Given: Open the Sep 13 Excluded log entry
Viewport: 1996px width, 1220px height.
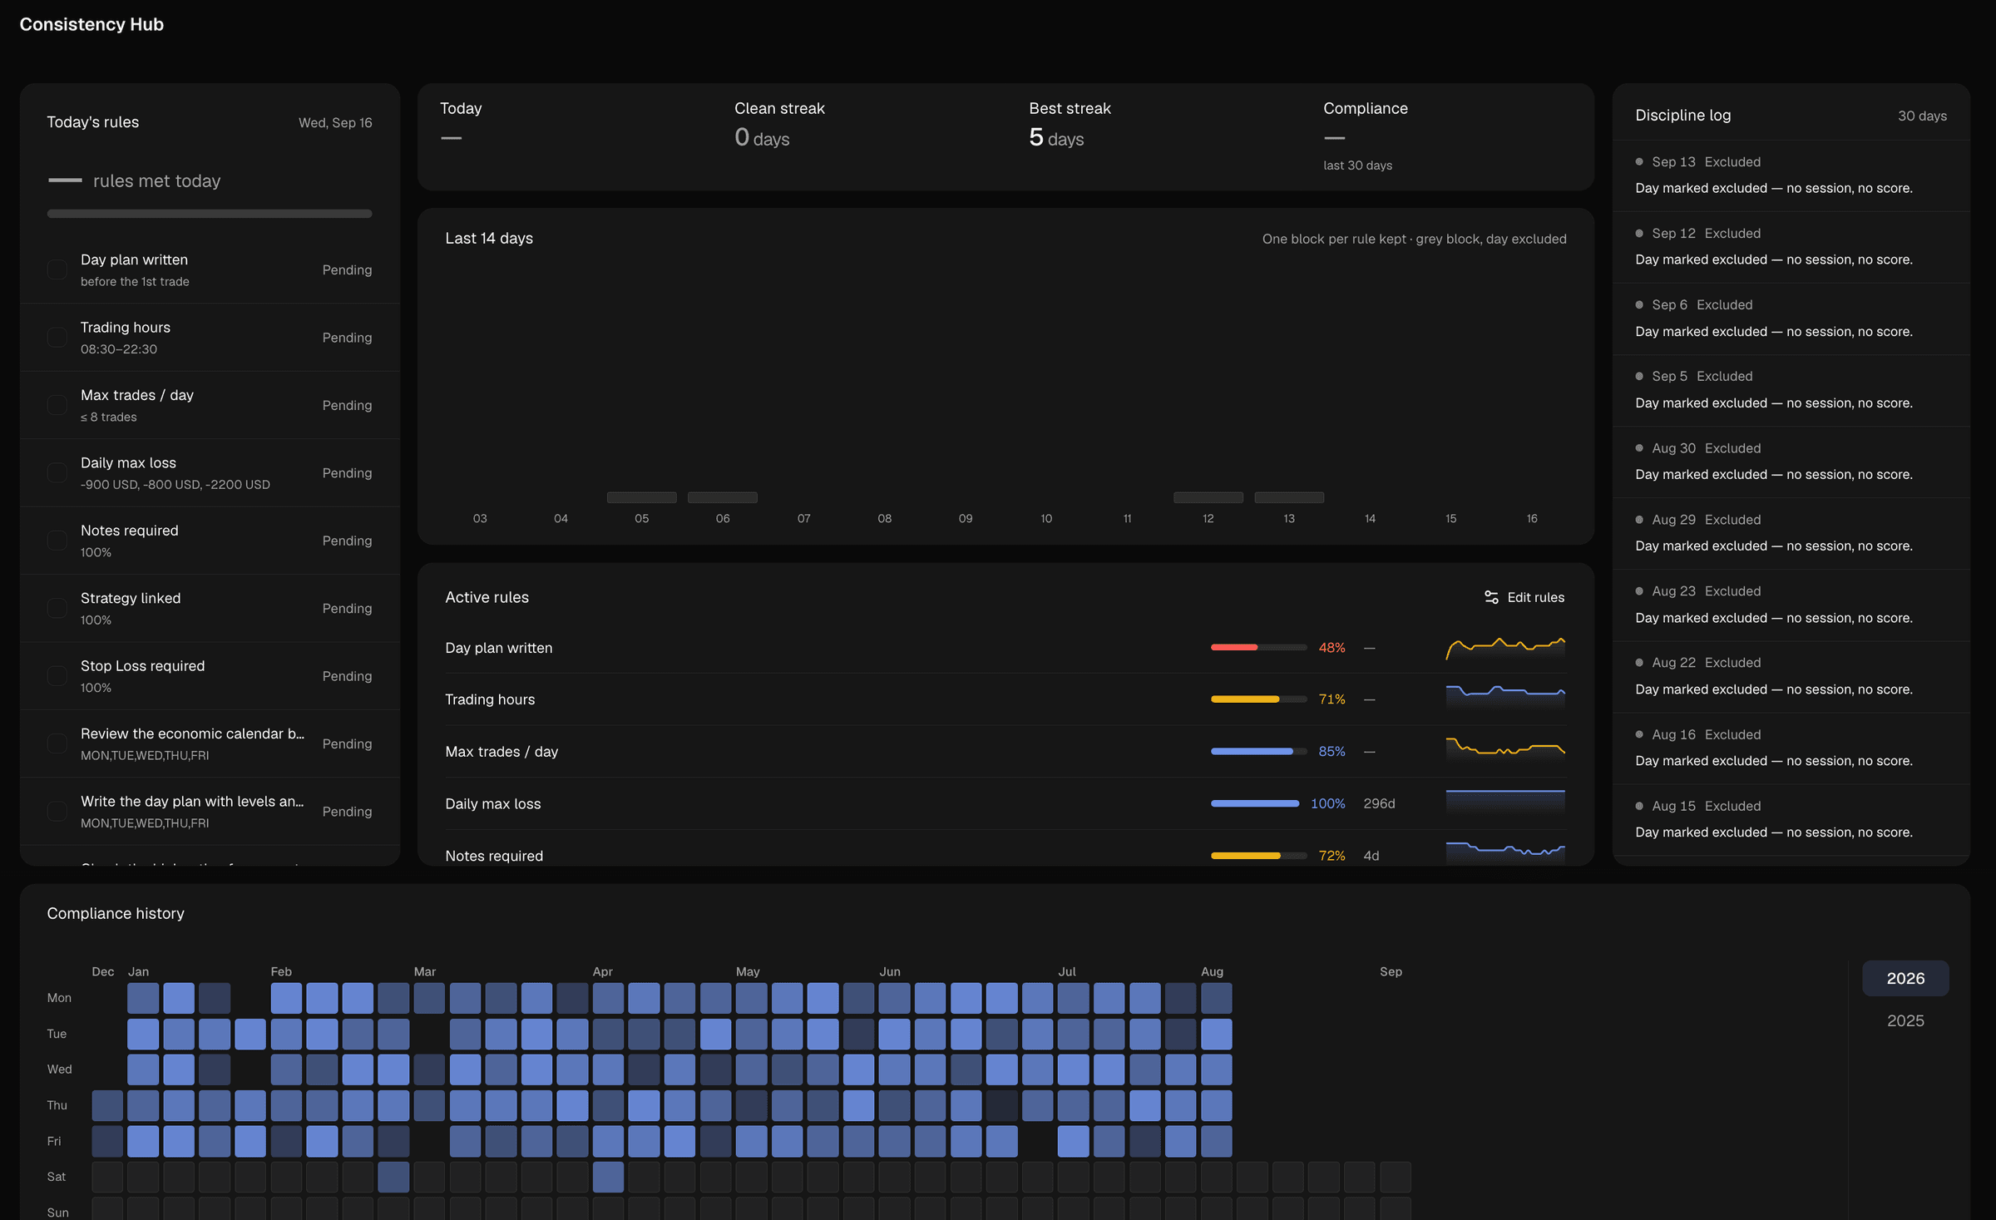Looking at the screenshot, I should (x=1791, y=175).
